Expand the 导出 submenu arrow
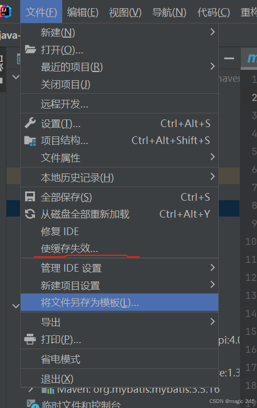 coord(212,322)
